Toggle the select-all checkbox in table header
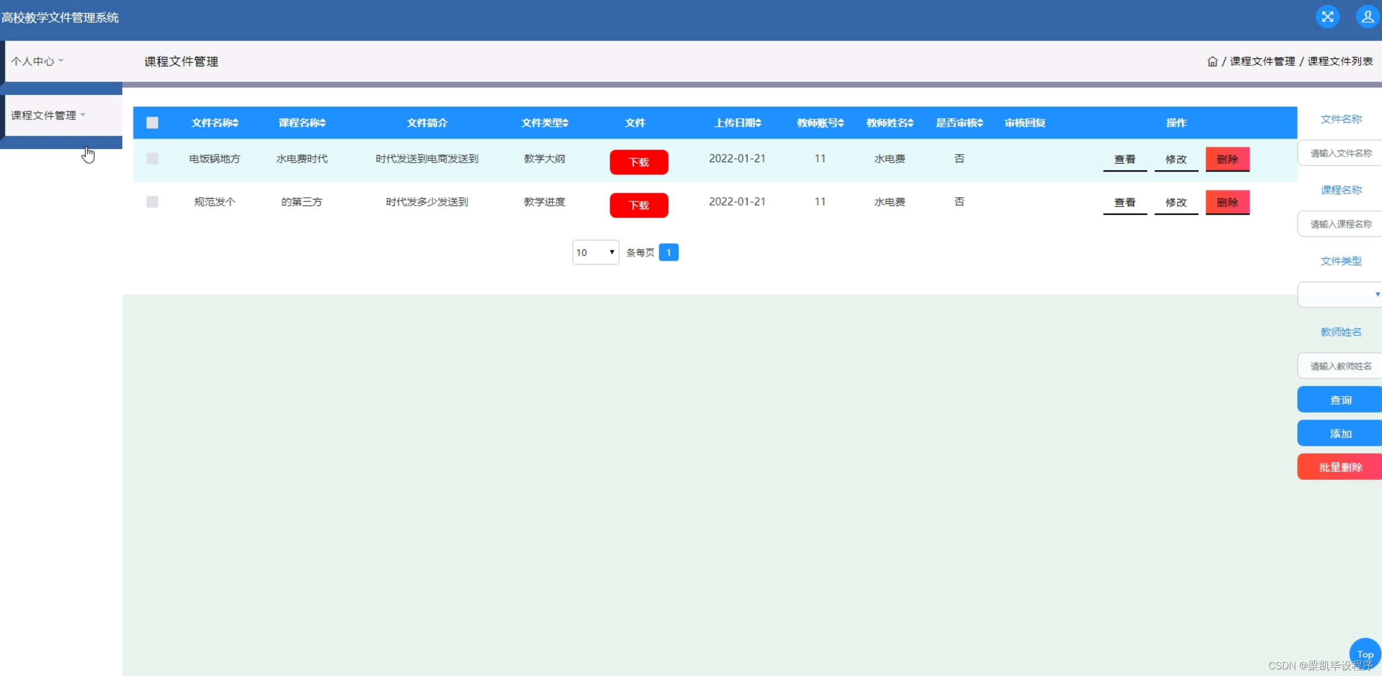Image resolution: width=1382 pixels, height=676 pixels. pyautogui.click(x=152, y=123)
